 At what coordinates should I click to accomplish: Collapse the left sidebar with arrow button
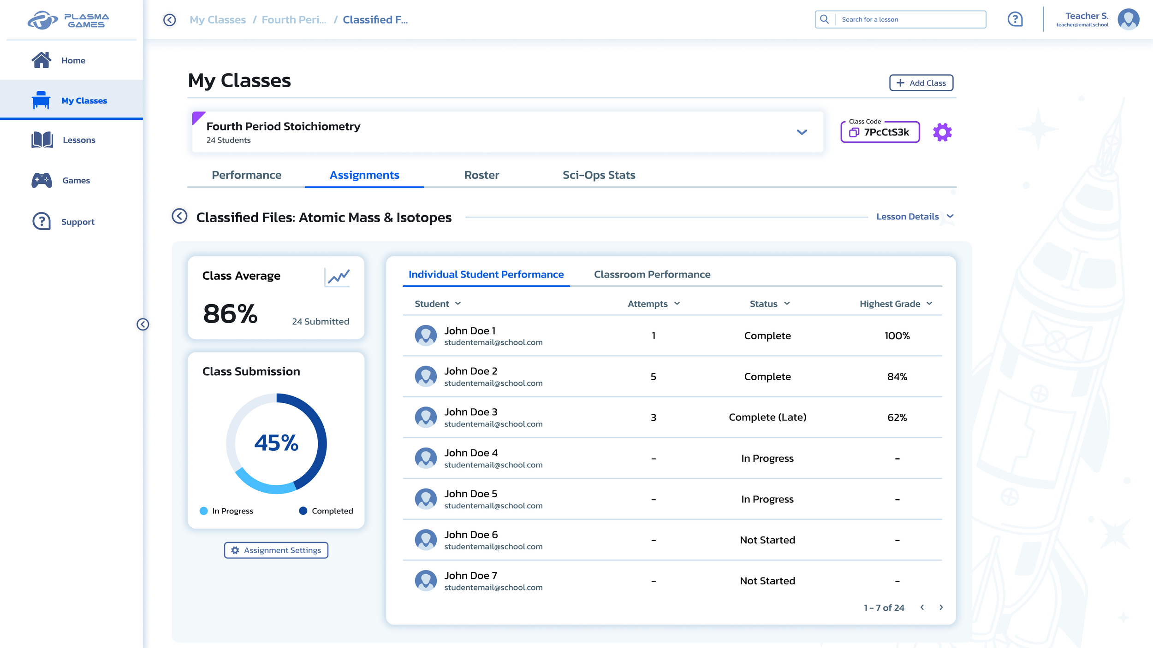(x=143, y=324)
